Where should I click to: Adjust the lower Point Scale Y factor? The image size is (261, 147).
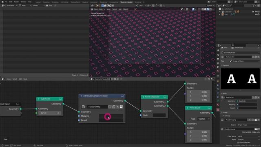coord(198,136)
